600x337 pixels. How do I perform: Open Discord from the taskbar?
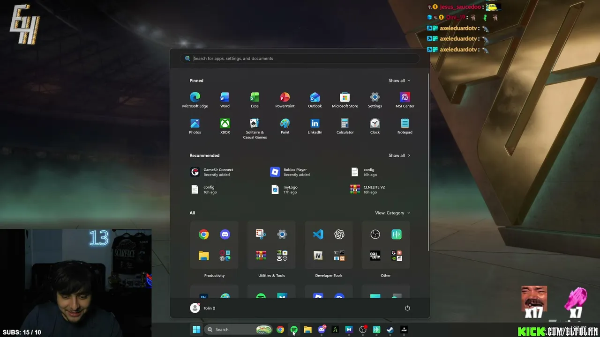point(322,330)
